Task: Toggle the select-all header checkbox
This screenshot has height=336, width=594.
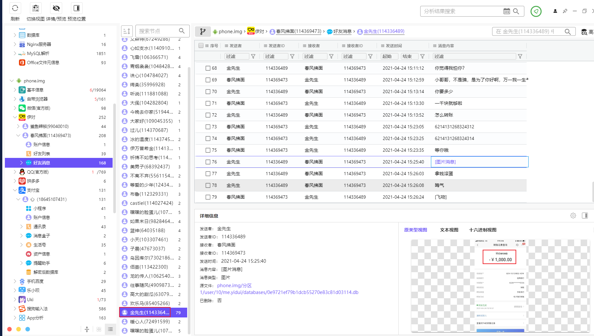Action: (201, 46)
